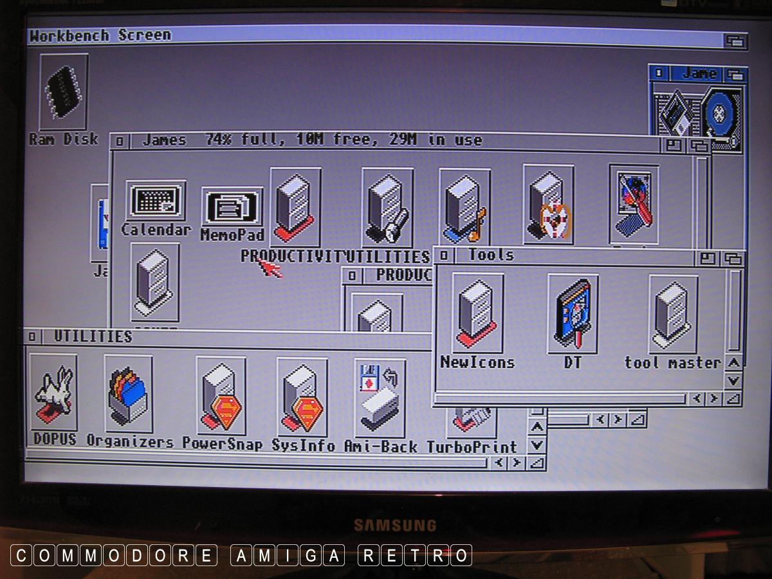The image size is (772, 579).
Task: Launch the DT icon in Tools
Action: click(573, 313)
